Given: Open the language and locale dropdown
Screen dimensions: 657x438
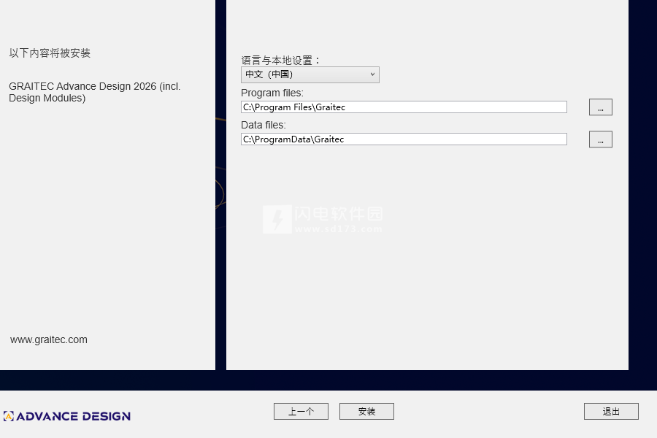Looking at the screenshot, I should point(310,74).
